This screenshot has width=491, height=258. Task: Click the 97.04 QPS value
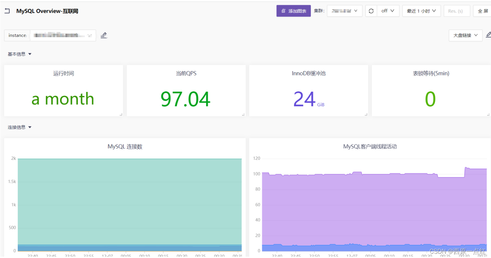coord(185,99)
